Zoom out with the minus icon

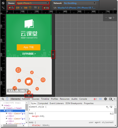pyautogui.click(x=106, y=18)
